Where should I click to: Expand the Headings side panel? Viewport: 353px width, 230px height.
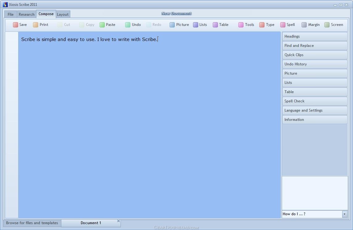click(314, 36)
